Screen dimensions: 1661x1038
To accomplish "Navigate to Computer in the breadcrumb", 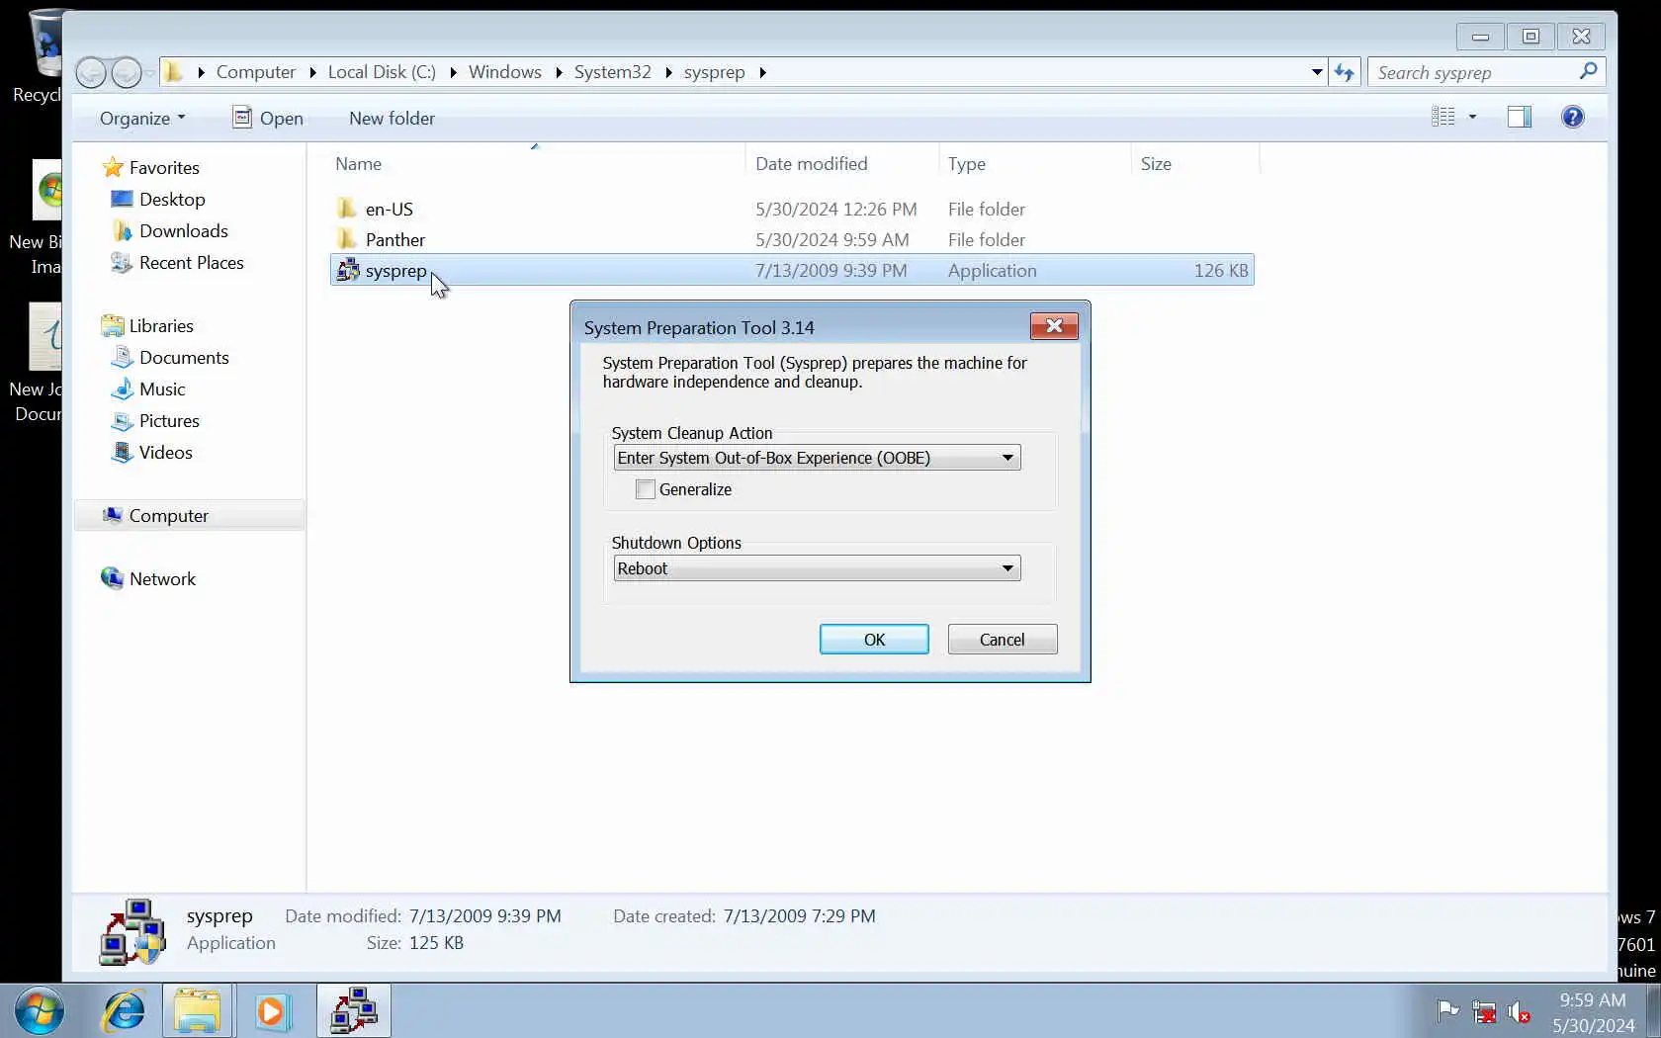I will coord(255,72).
